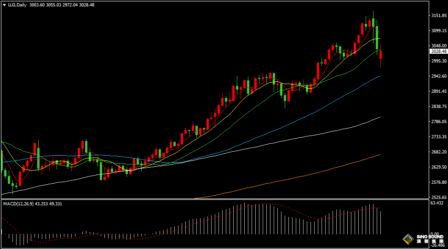
Task: Click the 2733.35 price axis label
Action: [439, 136]
